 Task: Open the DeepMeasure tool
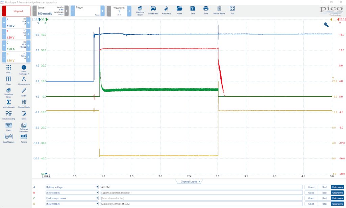pos(8,139)
